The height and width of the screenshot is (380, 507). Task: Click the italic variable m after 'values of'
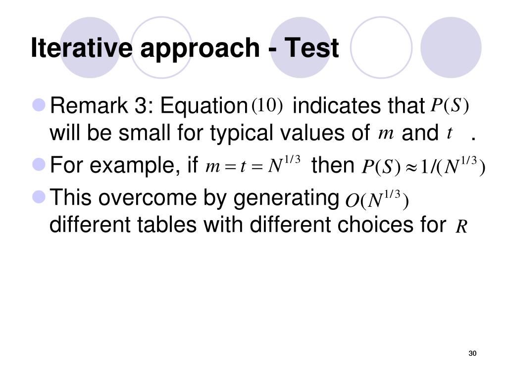pos(386,133)
